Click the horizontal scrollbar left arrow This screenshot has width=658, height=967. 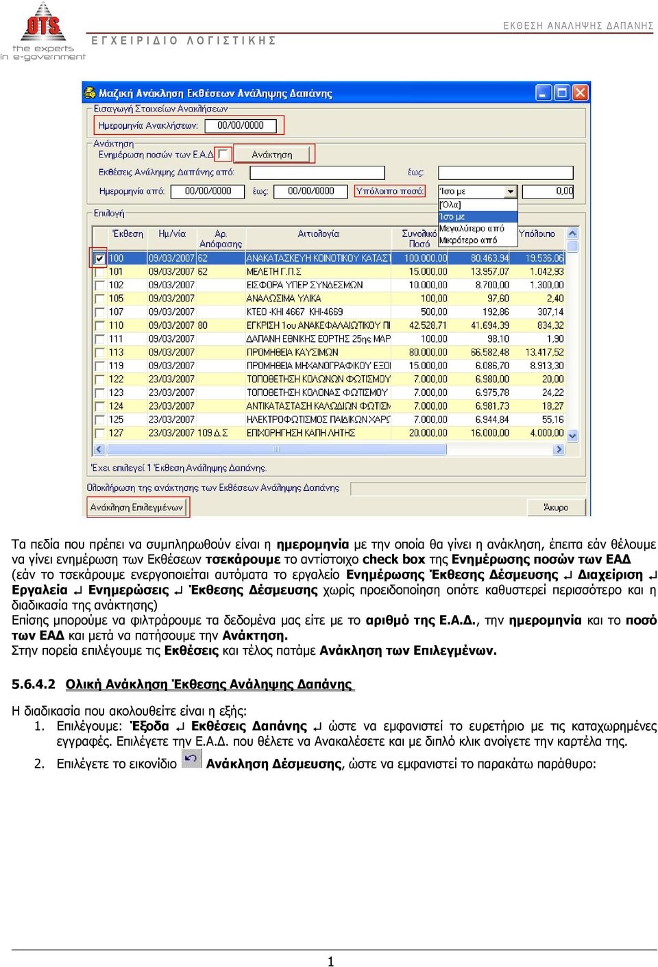tap(99, 449)
